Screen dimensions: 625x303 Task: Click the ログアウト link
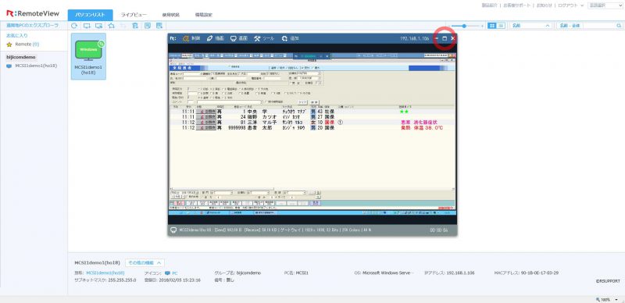tap(568, 5)
